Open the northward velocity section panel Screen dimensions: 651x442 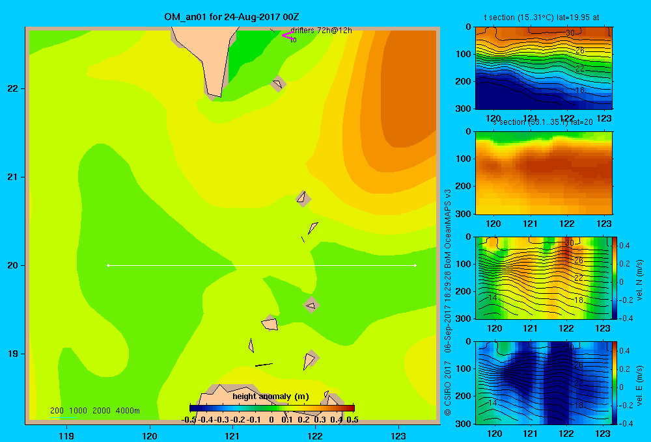(544, 278)
